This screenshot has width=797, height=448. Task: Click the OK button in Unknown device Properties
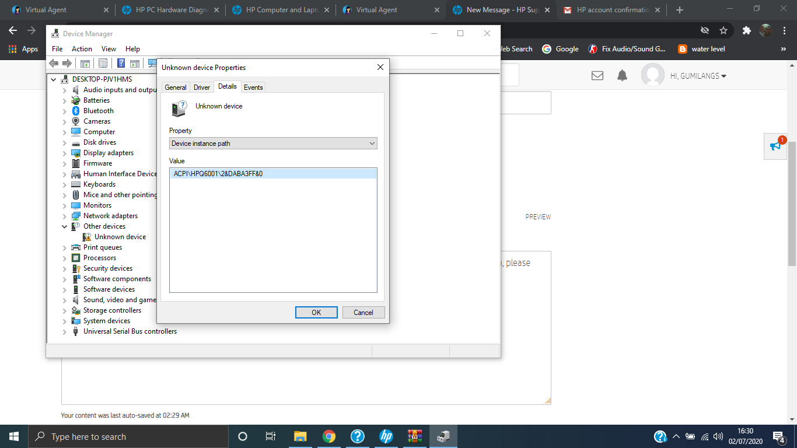coord(316,312)
